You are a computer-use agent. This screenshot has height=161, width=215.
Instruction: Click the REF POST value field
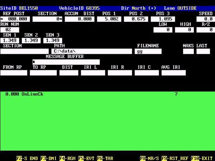pyautogui.click(x=15, y=19)
